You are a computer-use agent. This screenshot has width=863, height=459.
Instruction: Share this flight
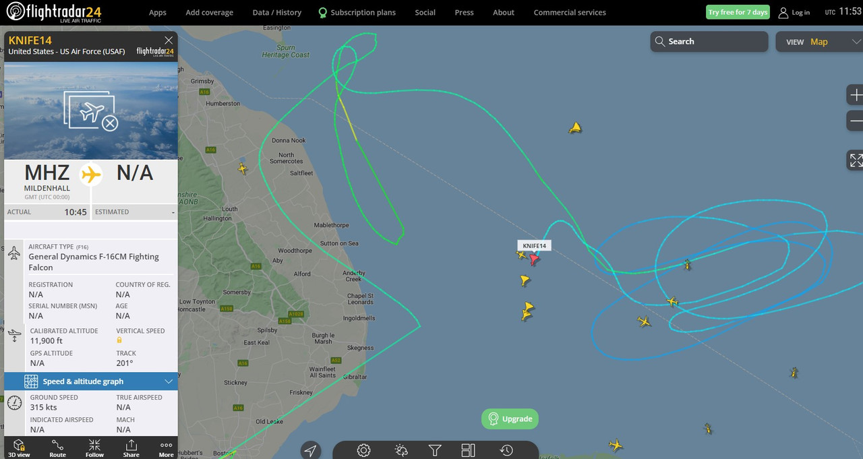pyautogui.click(x=131, y=448)
